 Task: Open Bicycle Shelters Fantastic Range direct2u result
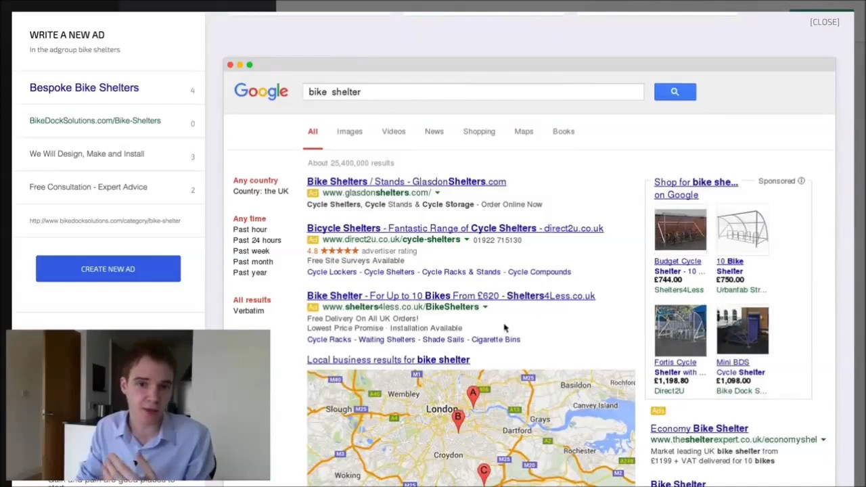(x=455, y=229)
